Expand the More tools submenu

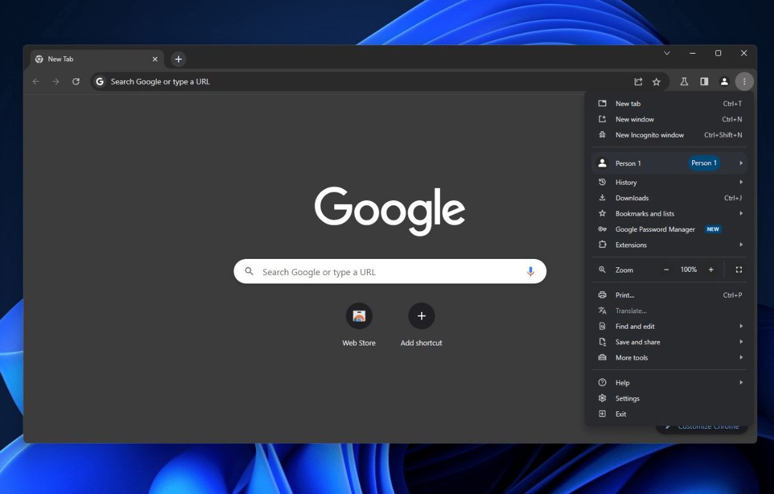[669, 358]
